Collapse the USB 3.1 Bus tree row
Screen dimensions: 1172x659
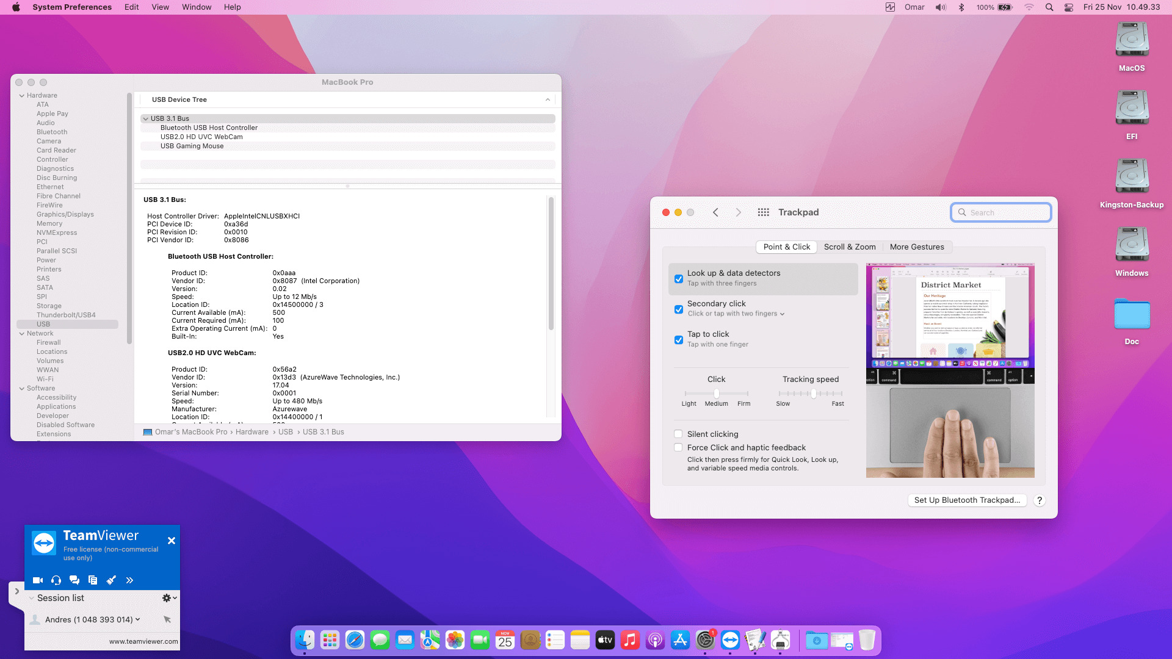[x=146, y=119]
